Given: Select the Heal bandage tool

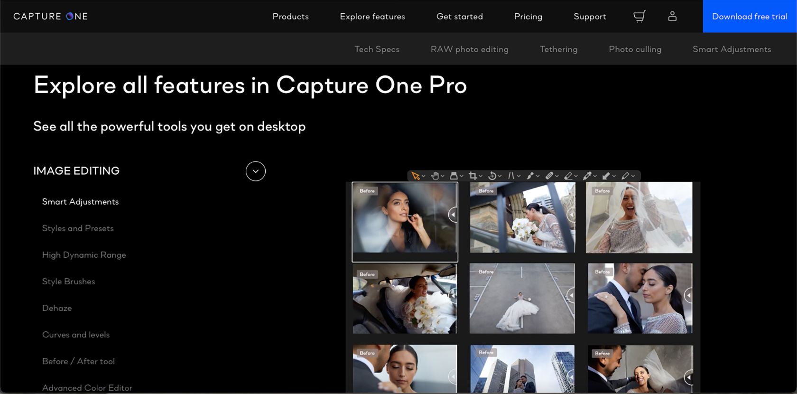Looking at the screenshot, I should pos(549,176).
